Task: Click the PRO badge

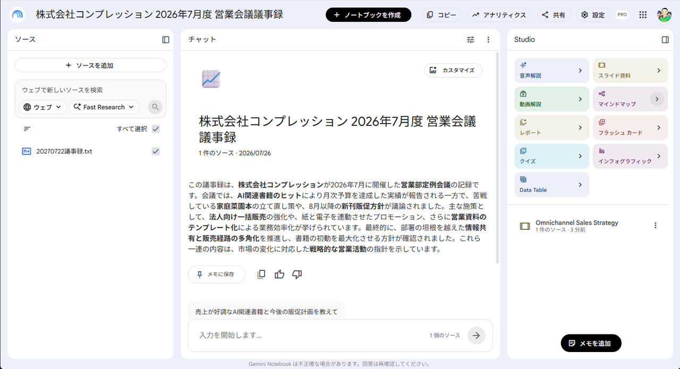Action: 622,15
